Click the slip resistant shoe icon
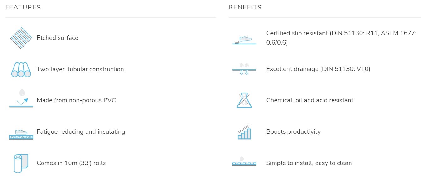 (244, 40)
